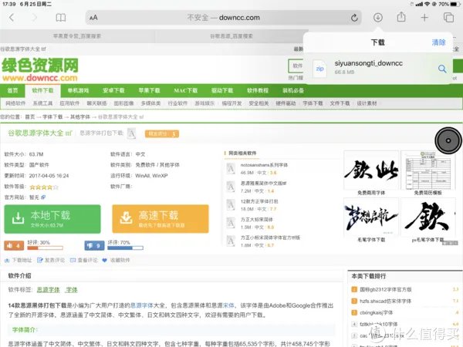Viewport: 463px width, 347px height.
Task: Open the 首页 navigation tab
Action: pyautogui.click(x=12, y=90)
